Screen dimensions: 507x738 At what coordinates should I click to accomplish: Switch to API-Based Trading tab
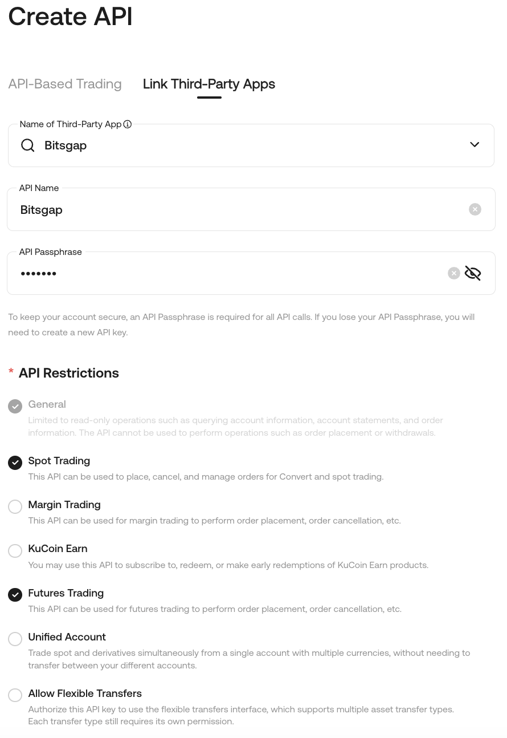(65, 84)
